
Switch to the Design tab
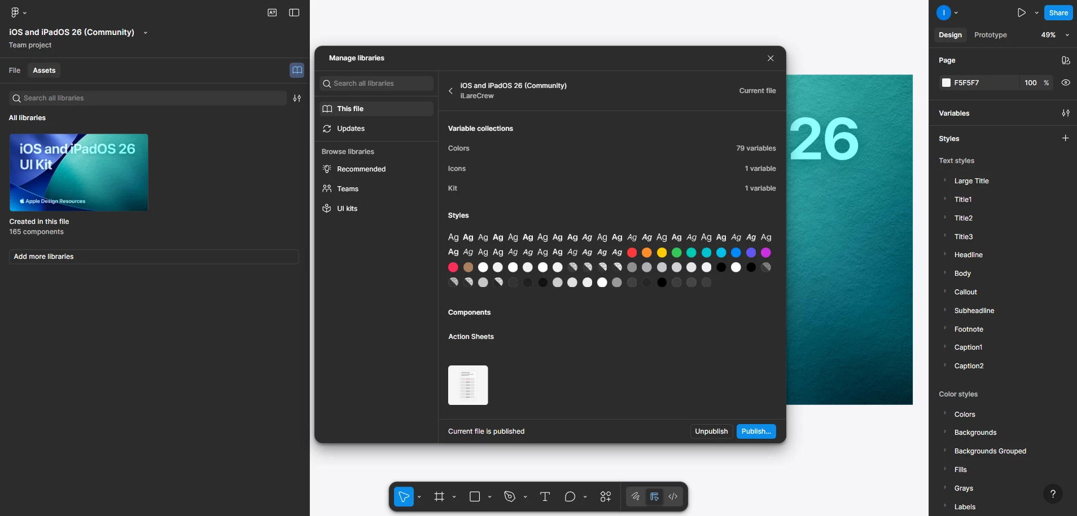click(951, 35)
